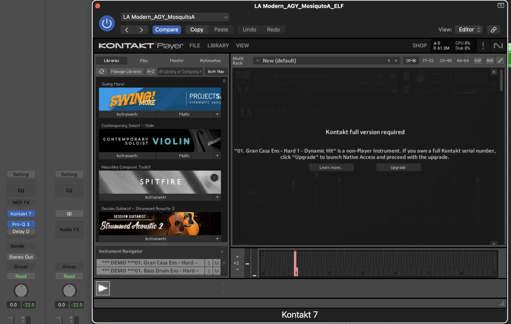Click the Native Instruments NI logo

pos(498,45)
